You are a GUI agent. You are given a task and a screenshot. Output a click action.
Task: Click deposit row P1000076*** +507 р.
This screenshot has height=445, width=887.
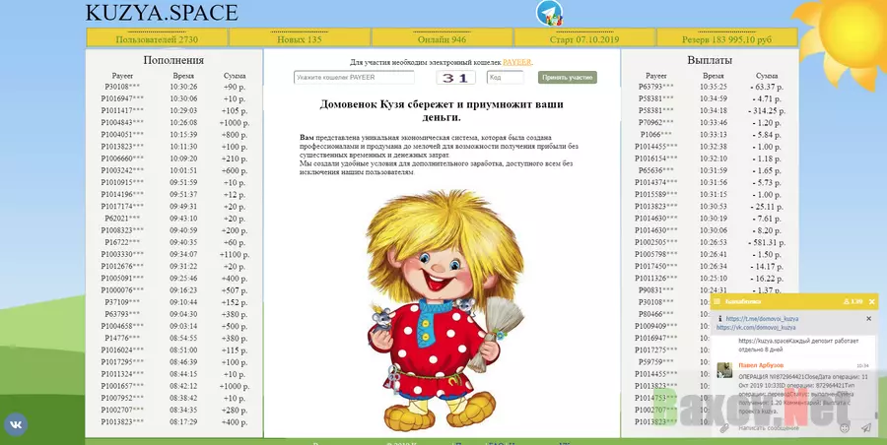174,290
